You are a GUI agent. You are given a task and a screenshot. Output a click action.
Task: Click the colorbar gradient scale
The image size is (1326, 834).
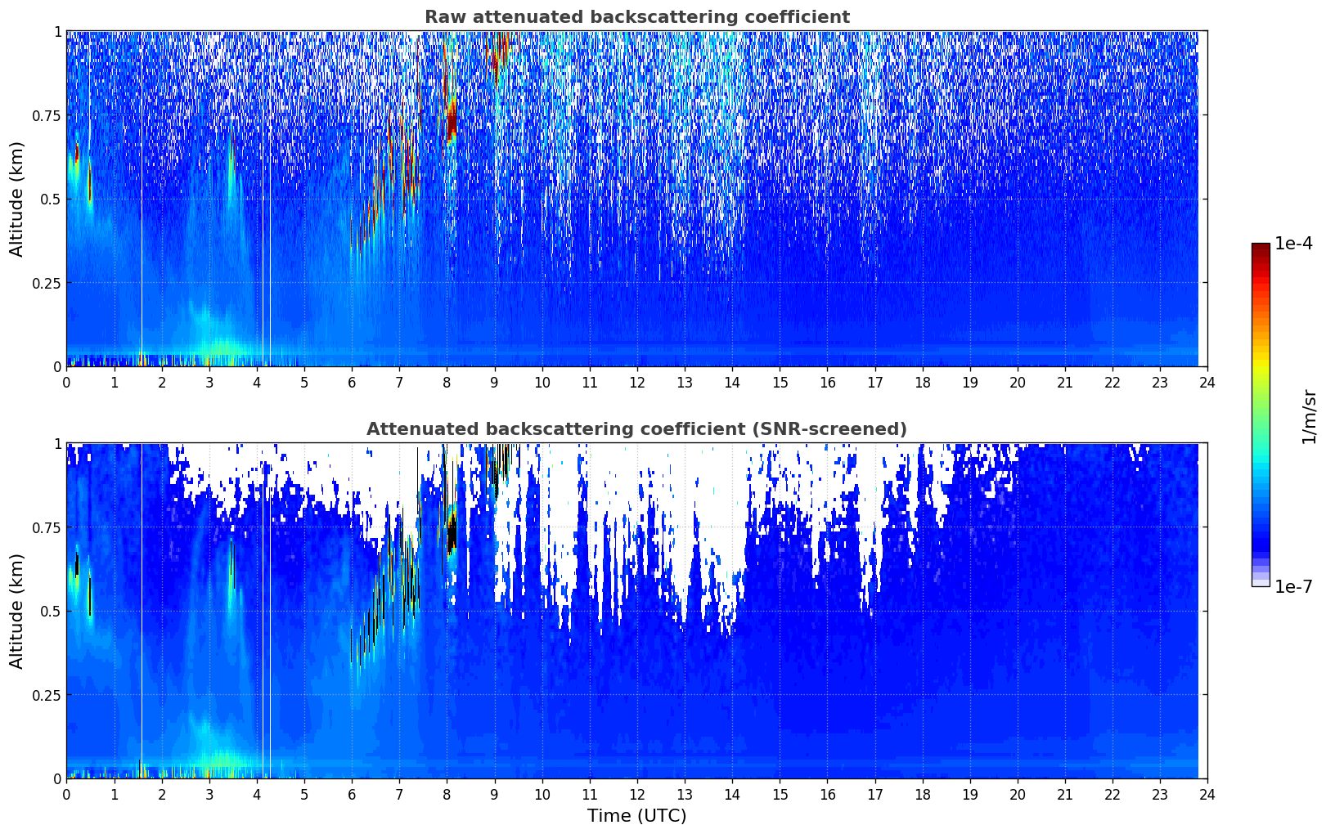1261,415
